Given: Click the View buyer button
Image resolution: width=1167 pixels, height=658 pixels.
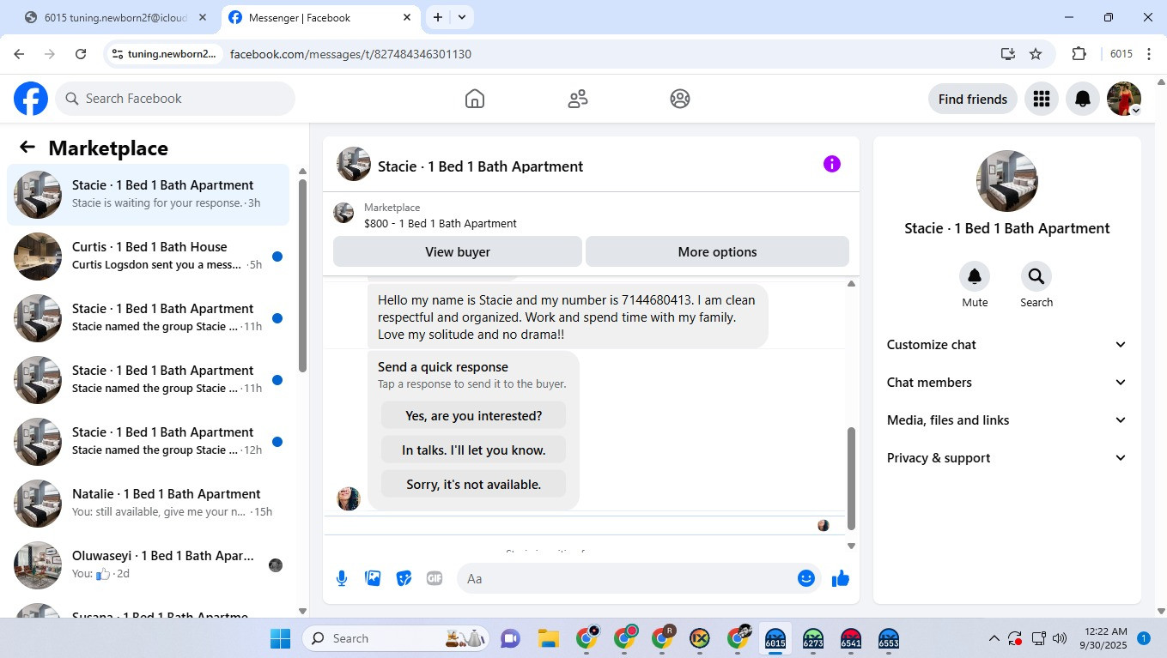Looking at the screenshot, I should pos(458,252).
